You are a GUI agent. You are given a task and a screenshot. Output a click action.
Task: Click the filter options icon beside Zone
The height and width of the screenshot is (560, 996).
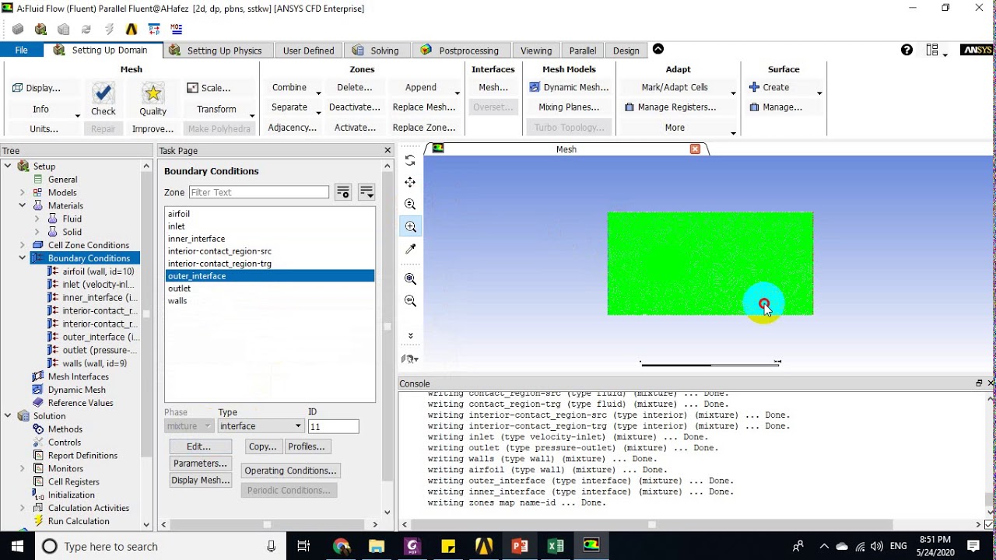342,192
